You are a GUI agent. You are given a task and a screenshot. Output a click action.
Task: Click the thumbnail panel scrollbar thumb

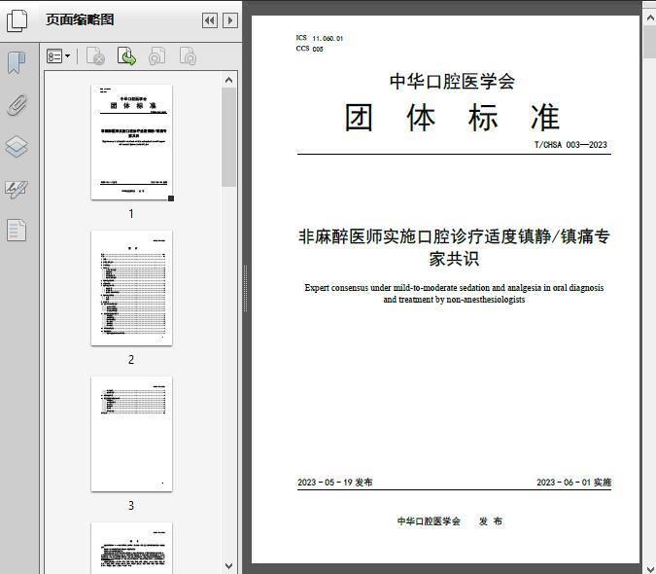[228, 137]
